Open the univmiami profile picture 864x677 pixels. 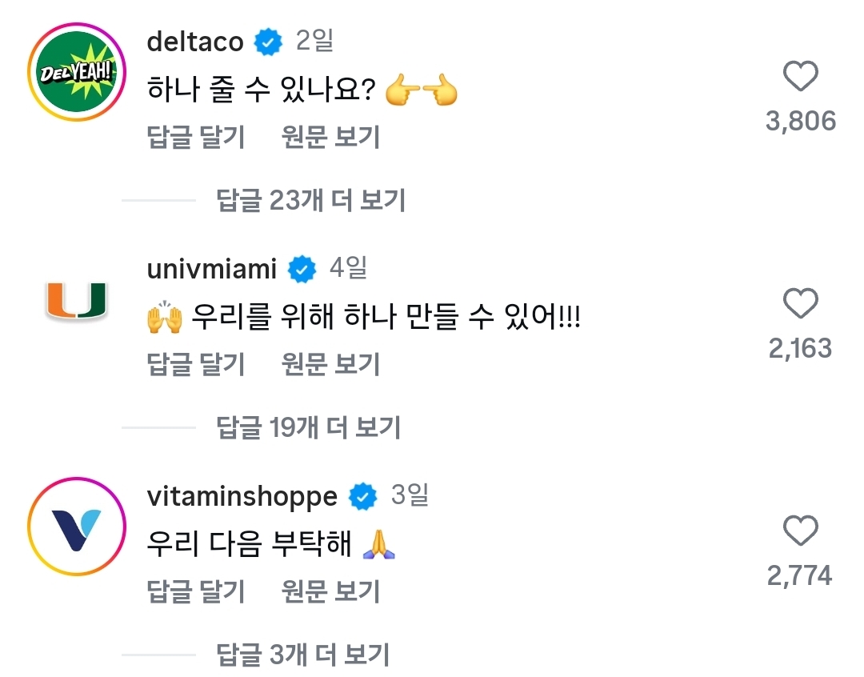tap(76, 300)
